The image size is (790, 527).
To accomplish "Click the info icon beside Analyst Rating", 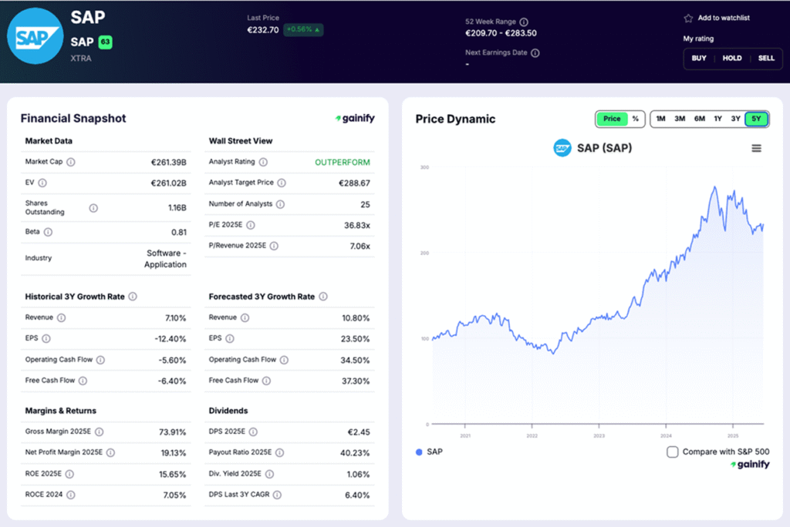I will pyautogui.click(x=263, y=163).
